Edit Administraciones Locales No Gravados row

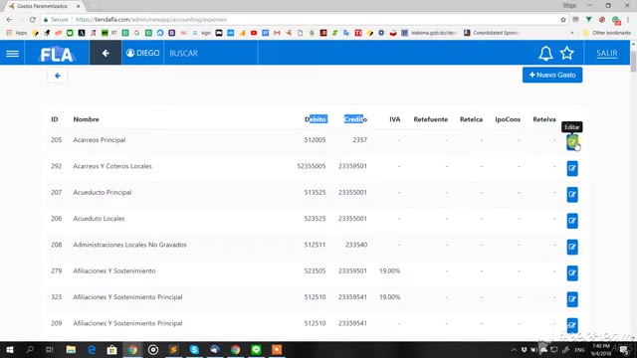[572, 247]
